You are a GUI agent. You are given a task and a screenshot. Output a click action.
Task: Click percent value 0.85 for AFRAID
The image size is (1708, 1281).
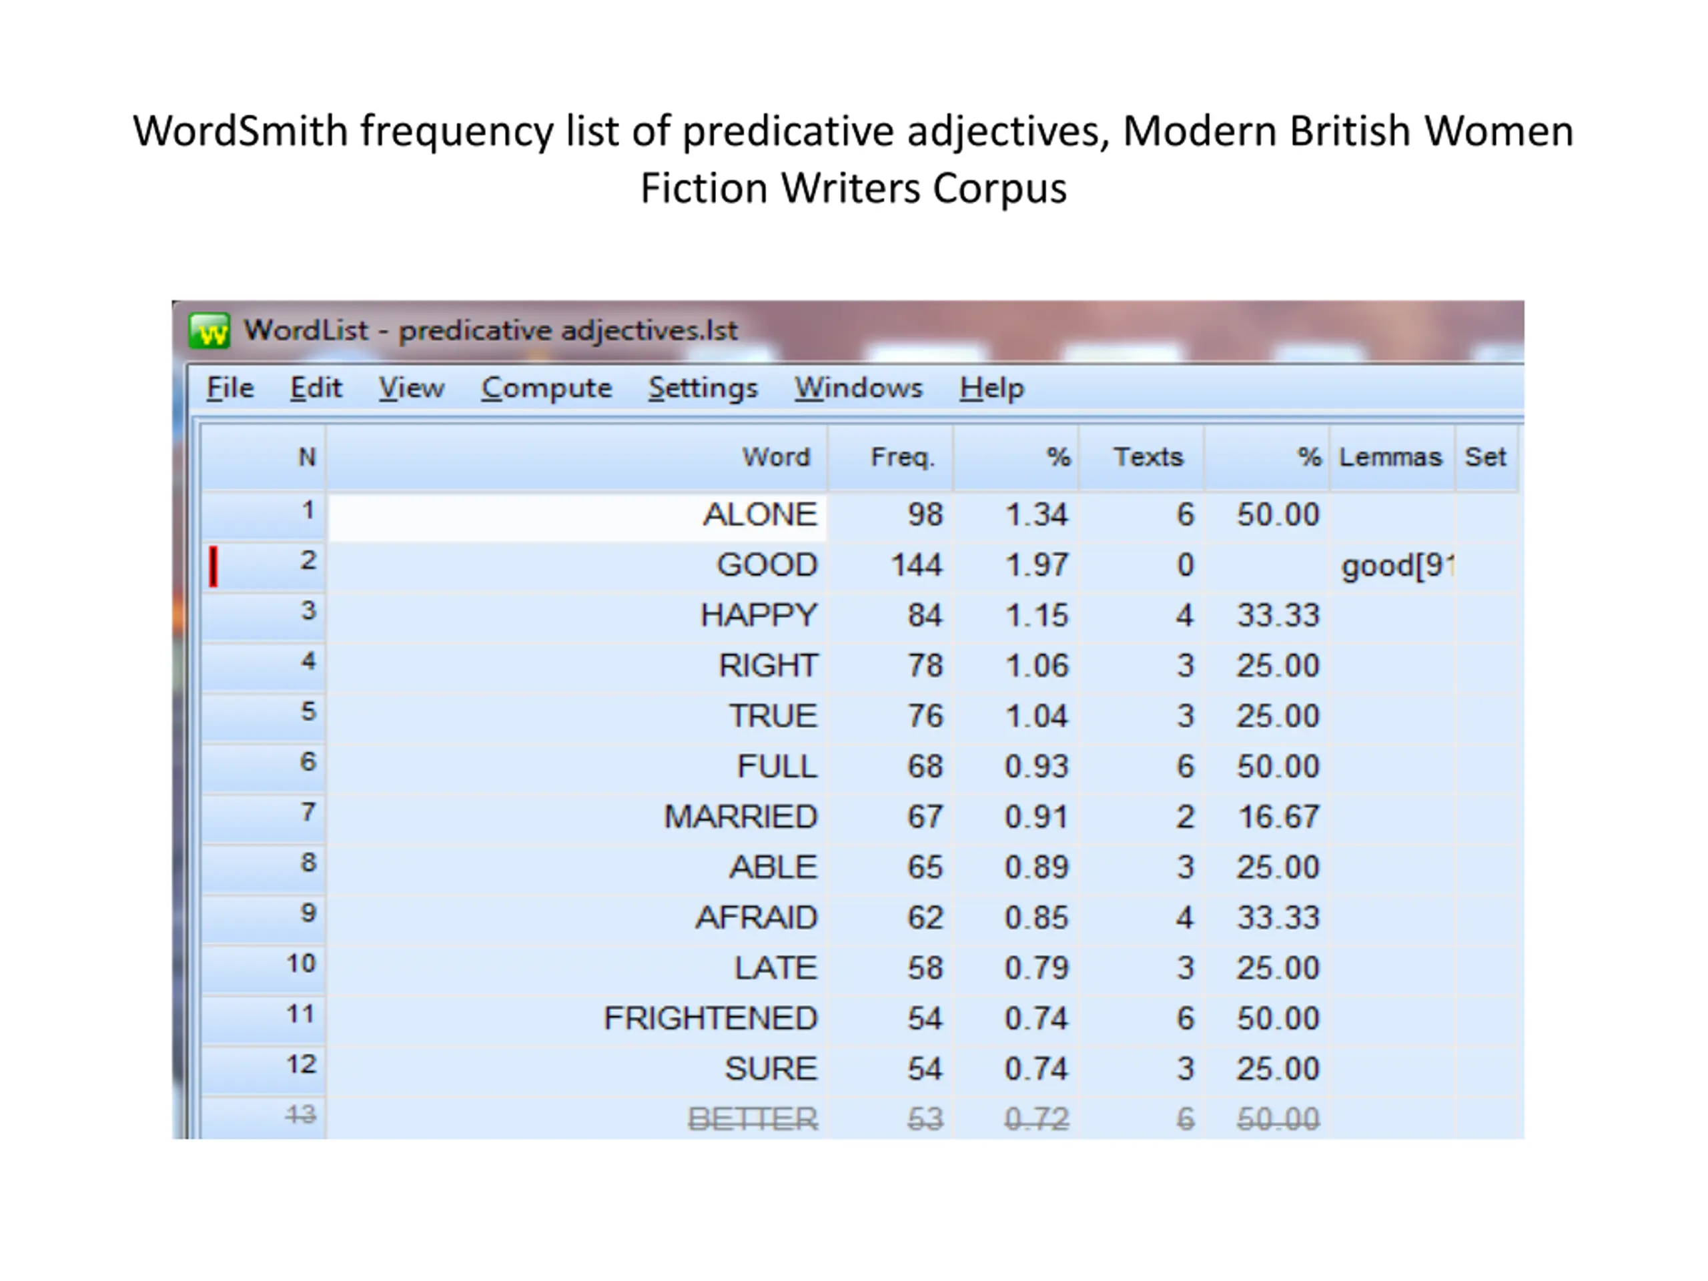1036,917
